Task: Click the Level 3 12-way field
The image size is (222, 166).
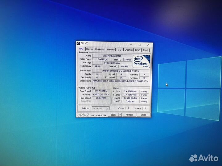Action: (144, 101)
